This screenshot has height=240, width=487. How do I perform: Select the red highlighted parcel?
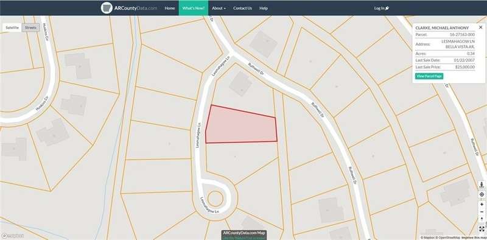point(241,126)
